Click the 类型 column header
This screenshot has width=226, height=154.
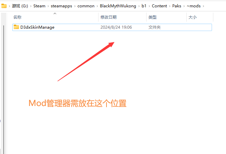point(153,17)
